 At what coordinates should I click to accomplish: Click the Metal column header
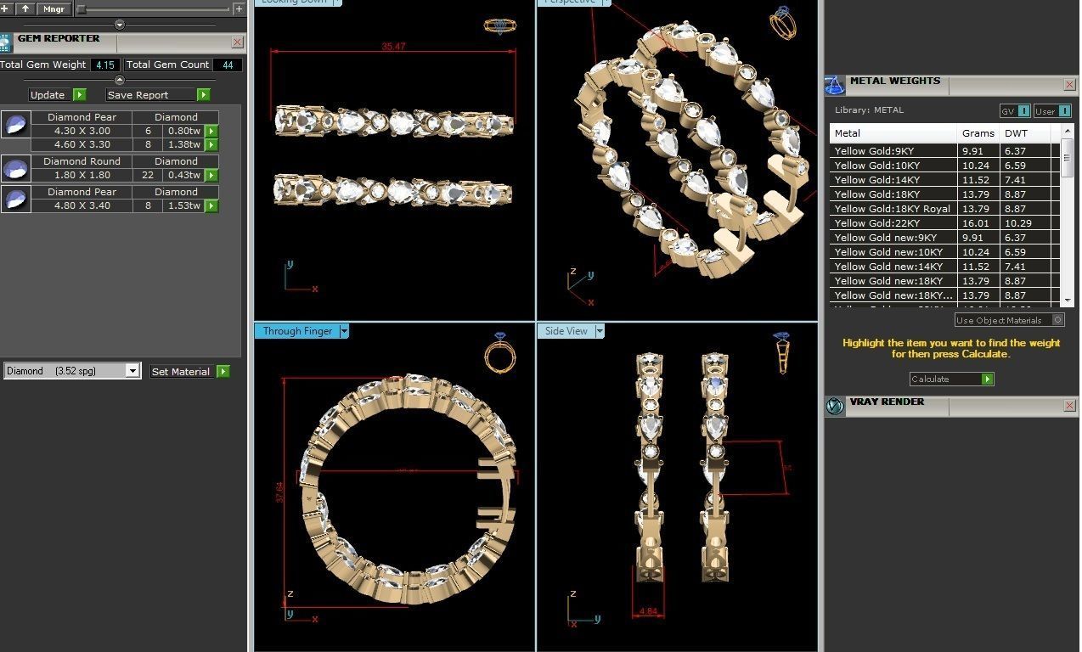893,133
